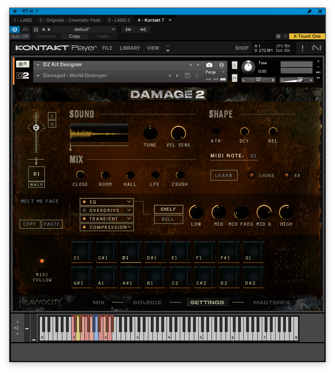This screenshot has height=373, width=335.
Task: Select next snapshot arrow for World Destroyer
Action: (177, 75)
